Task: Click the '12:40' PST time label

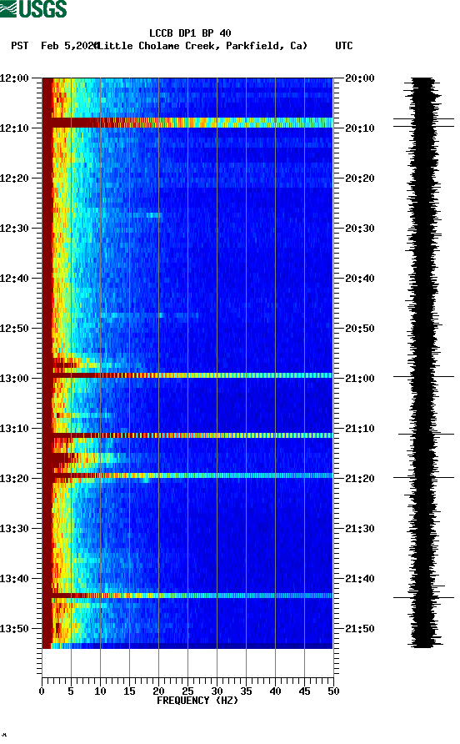Action: pos(14,278)
